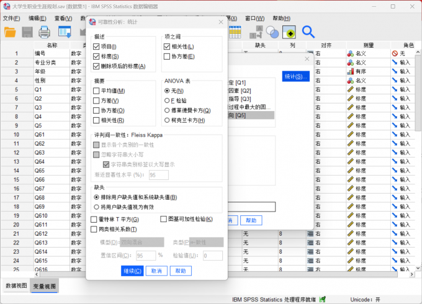Select 将用户缺失值视为有效 option

pyautogui.click(x=96, y=207)
